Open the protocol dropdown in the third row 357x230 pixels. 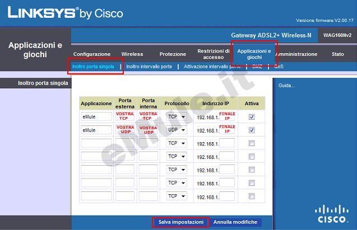pos(177,143)
